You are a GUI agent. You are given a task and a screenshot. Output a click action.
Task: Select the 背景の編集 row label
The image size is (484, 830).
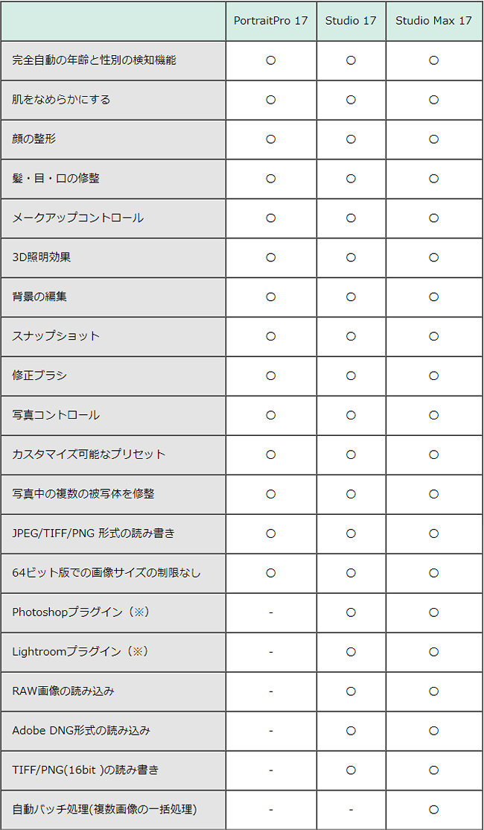click(39, 297)
